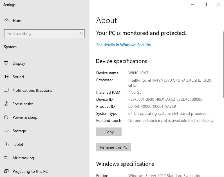Click the Sound speaker icon
The height and width of the screenshot is (177, 224).
[x=6, y=77]
